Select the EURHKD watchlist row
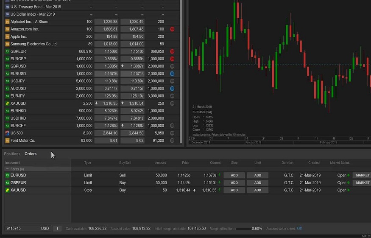 pyautogui.click(x=92, y=111)
